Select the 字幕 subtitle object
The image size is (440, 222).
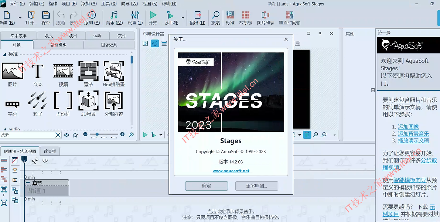[12, 104]
